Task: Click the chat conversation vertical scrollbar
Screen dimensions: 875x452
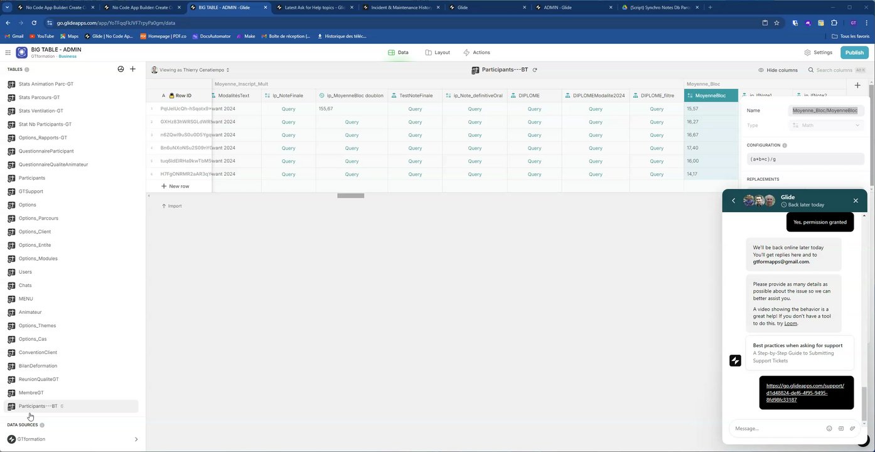Action: [x=864, y=403]
